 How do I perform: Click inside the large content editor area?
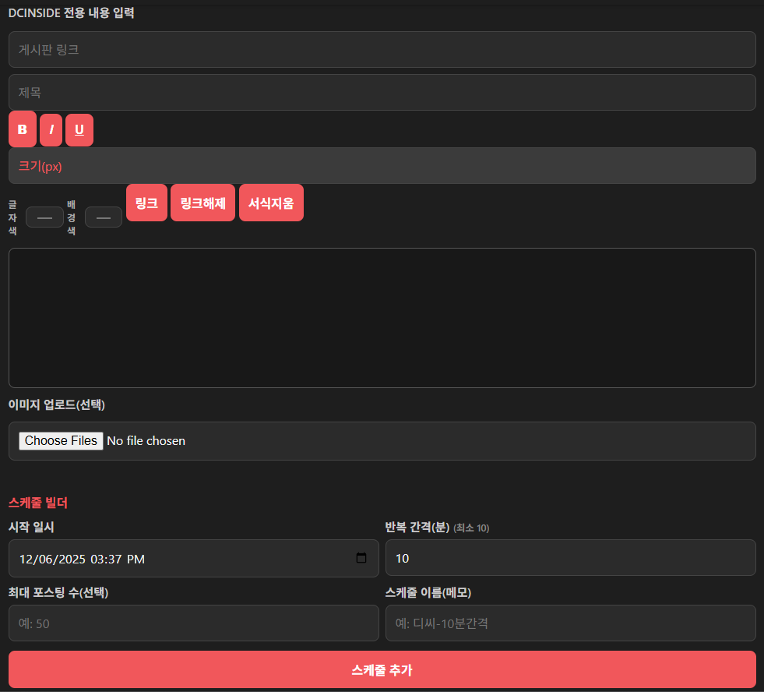tap(382, 317)
